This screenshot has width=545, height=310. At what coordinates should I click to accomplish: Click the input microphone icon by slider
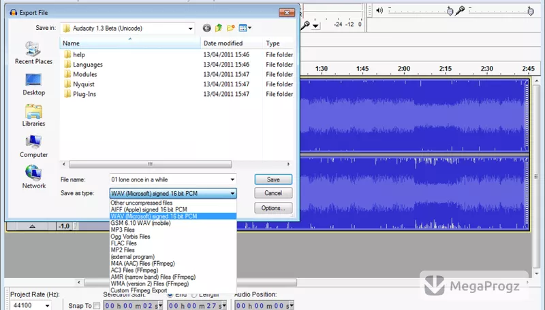coord(460,10)
